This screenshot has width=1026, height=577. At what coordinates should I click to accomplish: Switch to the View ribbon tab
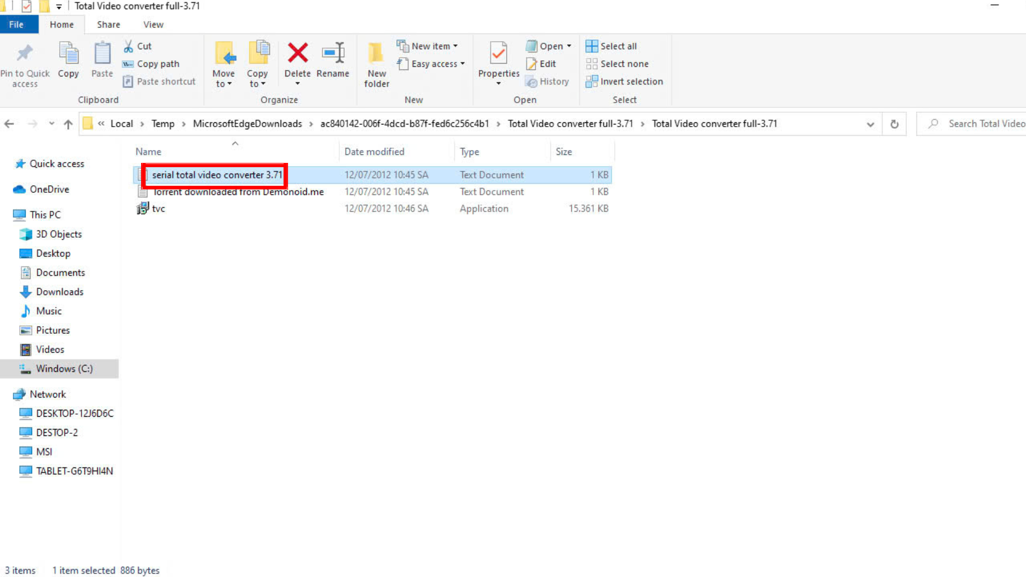click(x=153, y=25)
